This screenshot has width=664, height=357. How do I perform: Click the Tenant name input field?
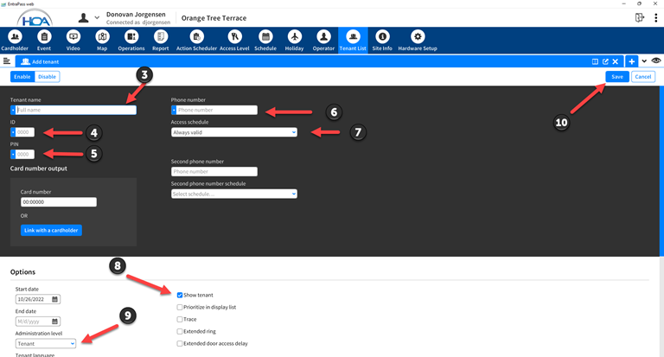[76, 110]
